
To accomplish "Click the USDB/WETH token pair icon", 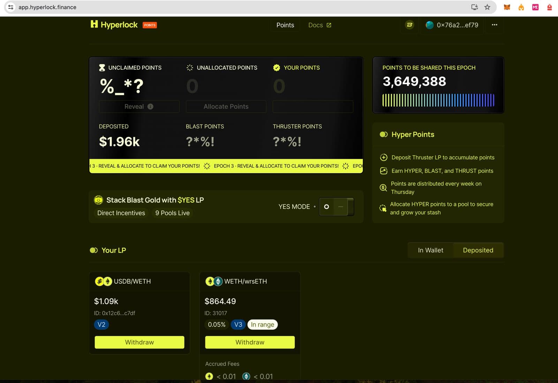I will click(x=103, y=281).
